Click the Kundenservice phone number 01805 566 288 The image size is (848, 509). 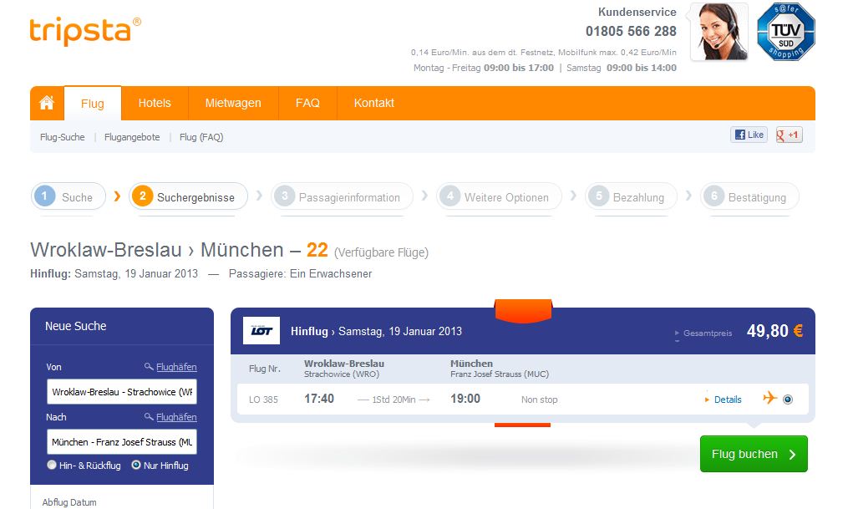tap(631, 32)
